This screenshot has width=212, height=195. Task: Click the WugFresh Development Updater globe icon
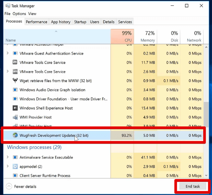tap(15, 135)
